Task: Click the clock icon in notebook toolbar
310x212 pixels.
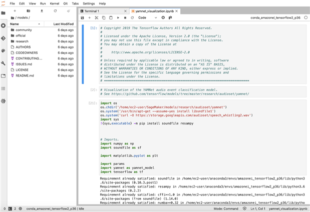Action: (x=163, y=17)
